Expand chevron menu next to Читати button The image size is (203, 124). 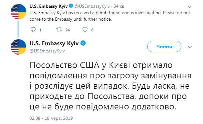point(190,47)
